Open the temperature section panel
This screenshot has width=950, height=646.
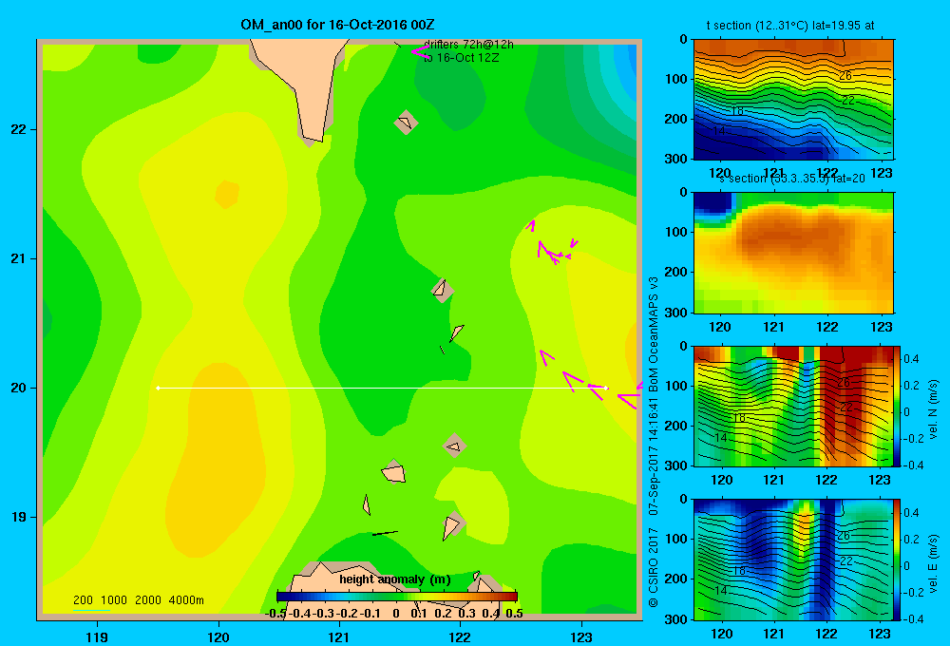[793, 100]
